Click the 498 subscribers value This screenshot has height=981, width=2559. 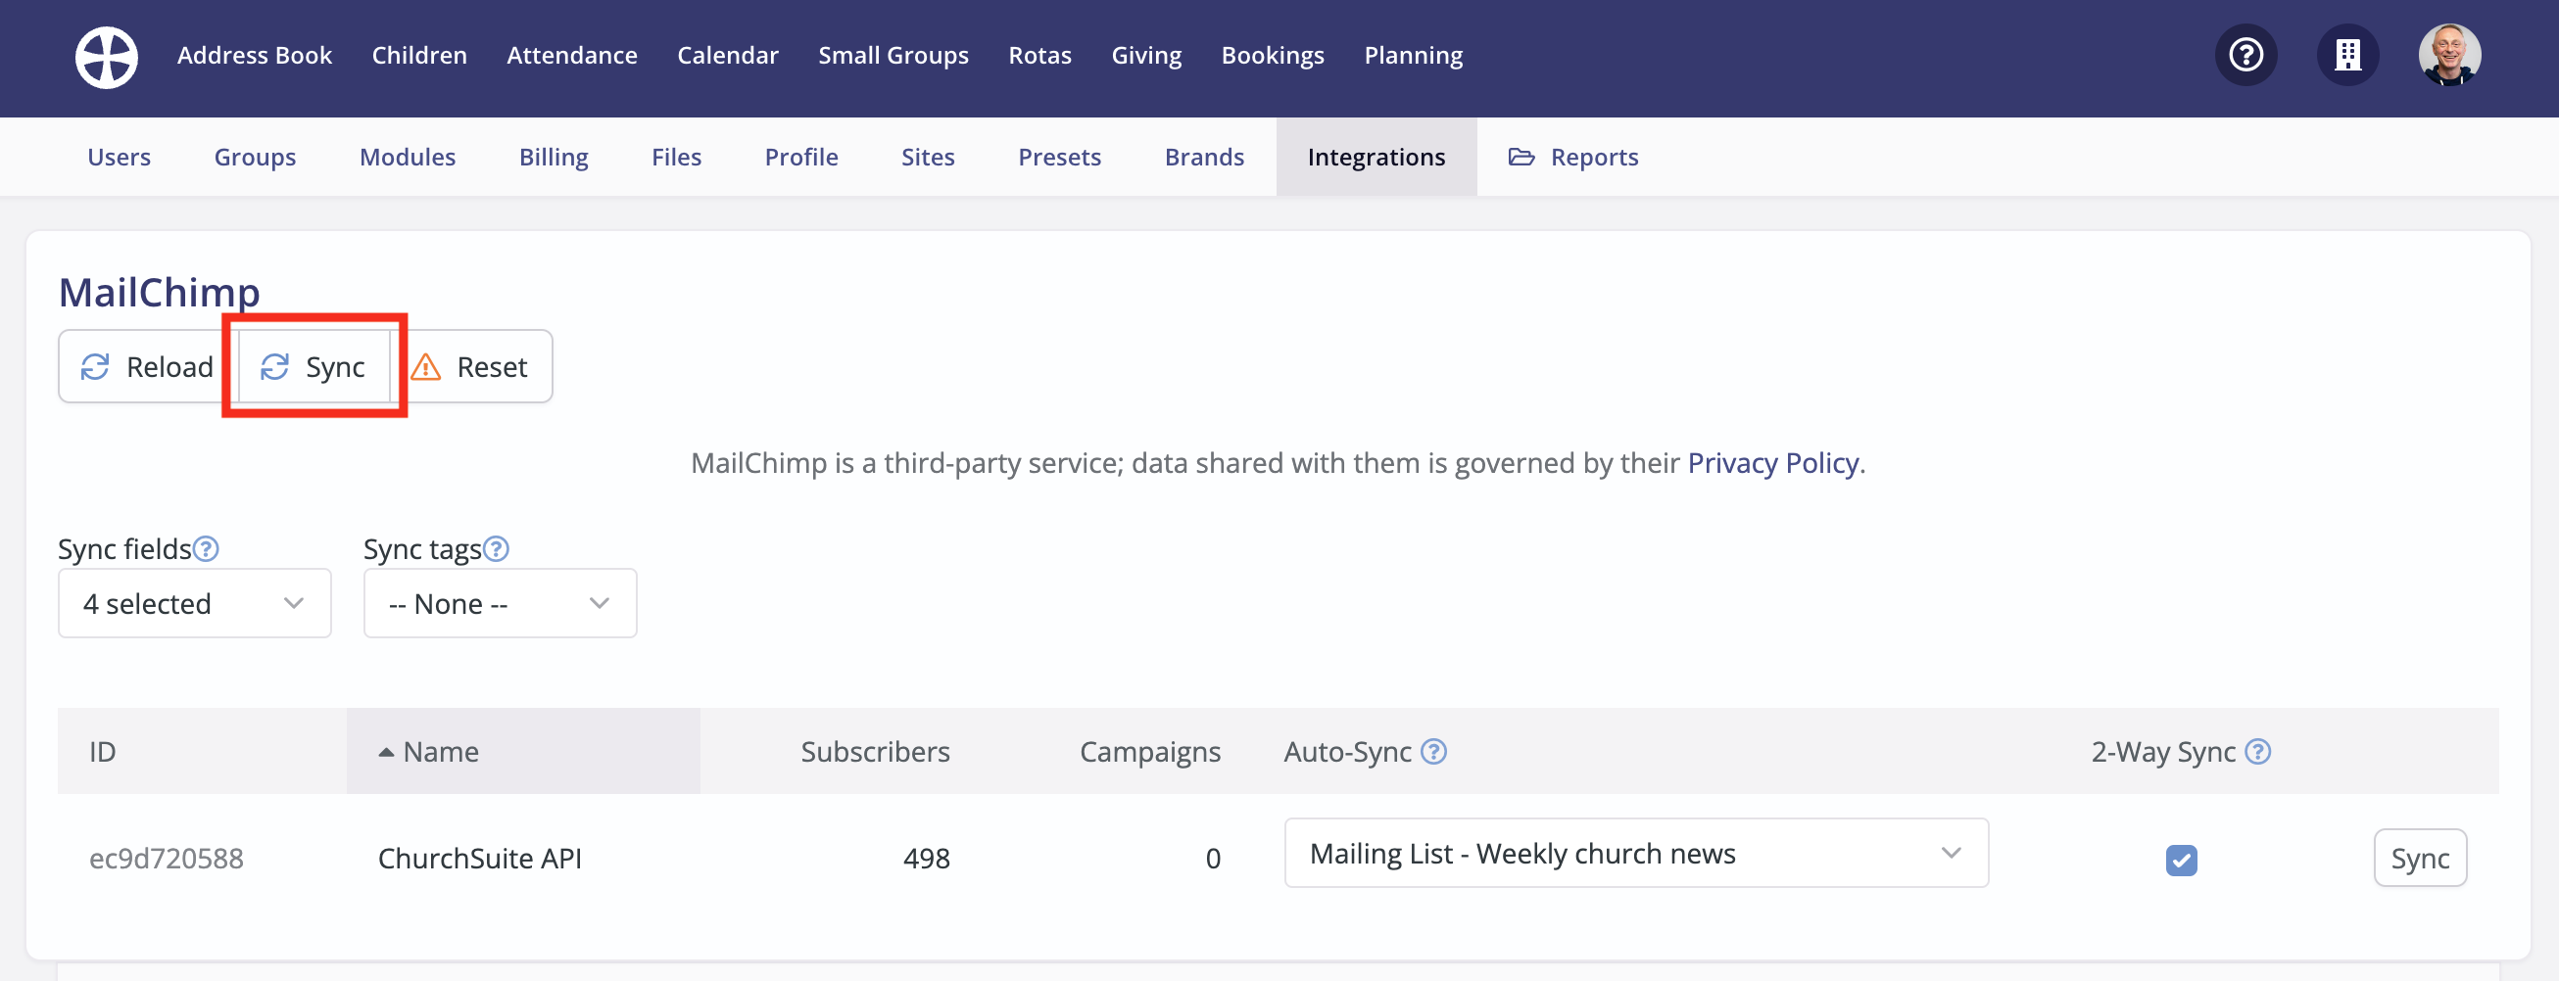pos(926,858)
